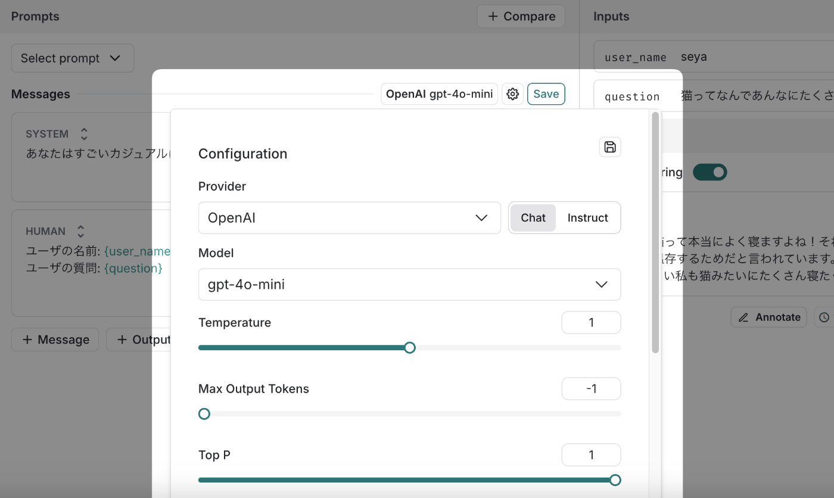This screenshot has height=498, width=834.
Task: Click the Max Output Tokens value field
Action: (x=592, y=389)
